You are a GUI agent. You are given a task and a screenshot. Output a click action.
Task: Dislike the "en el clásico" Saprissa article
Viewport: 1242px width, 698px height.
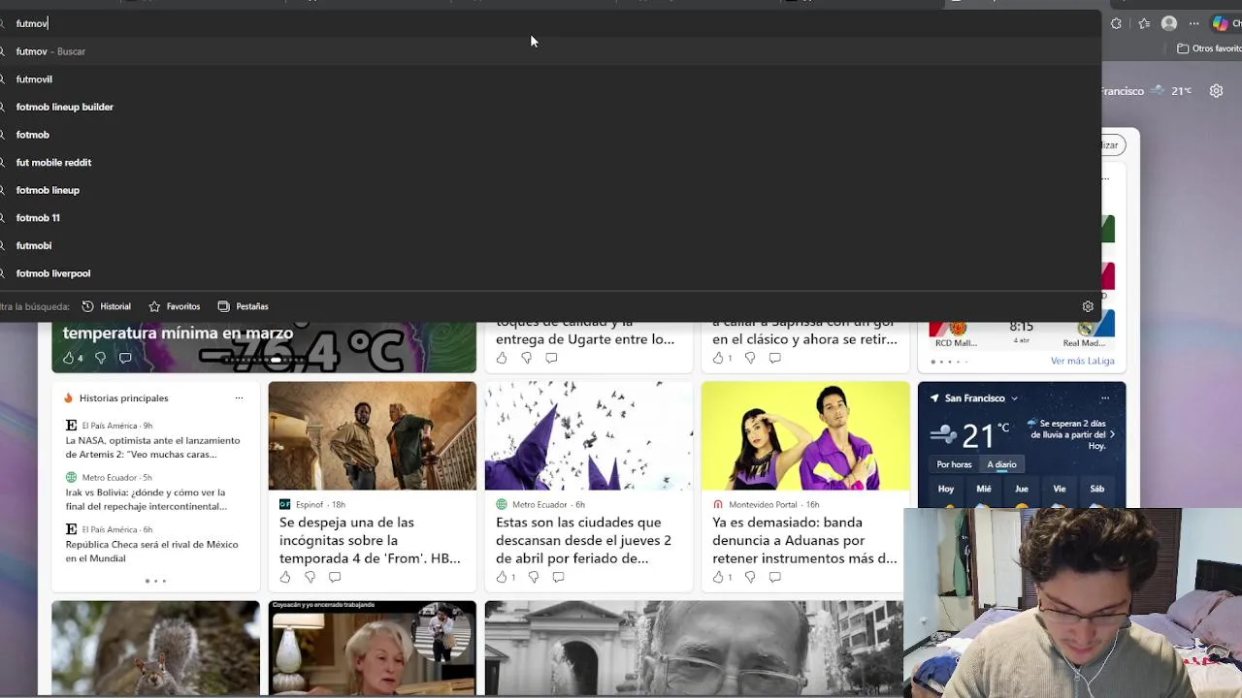(x=750, y=358)
